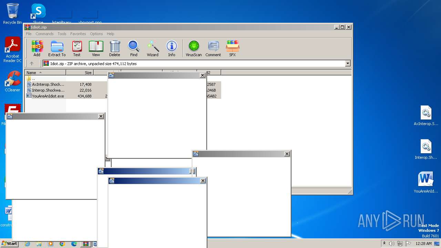Click the 12:28 AM taskbar clock
Screen dimensions: 441x248
point(423,244)
